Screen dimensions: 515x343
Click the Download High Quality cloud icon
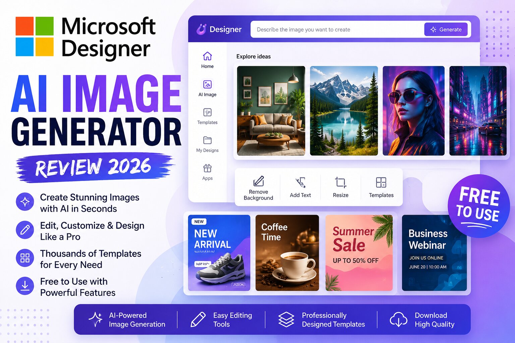coord(398,319)
